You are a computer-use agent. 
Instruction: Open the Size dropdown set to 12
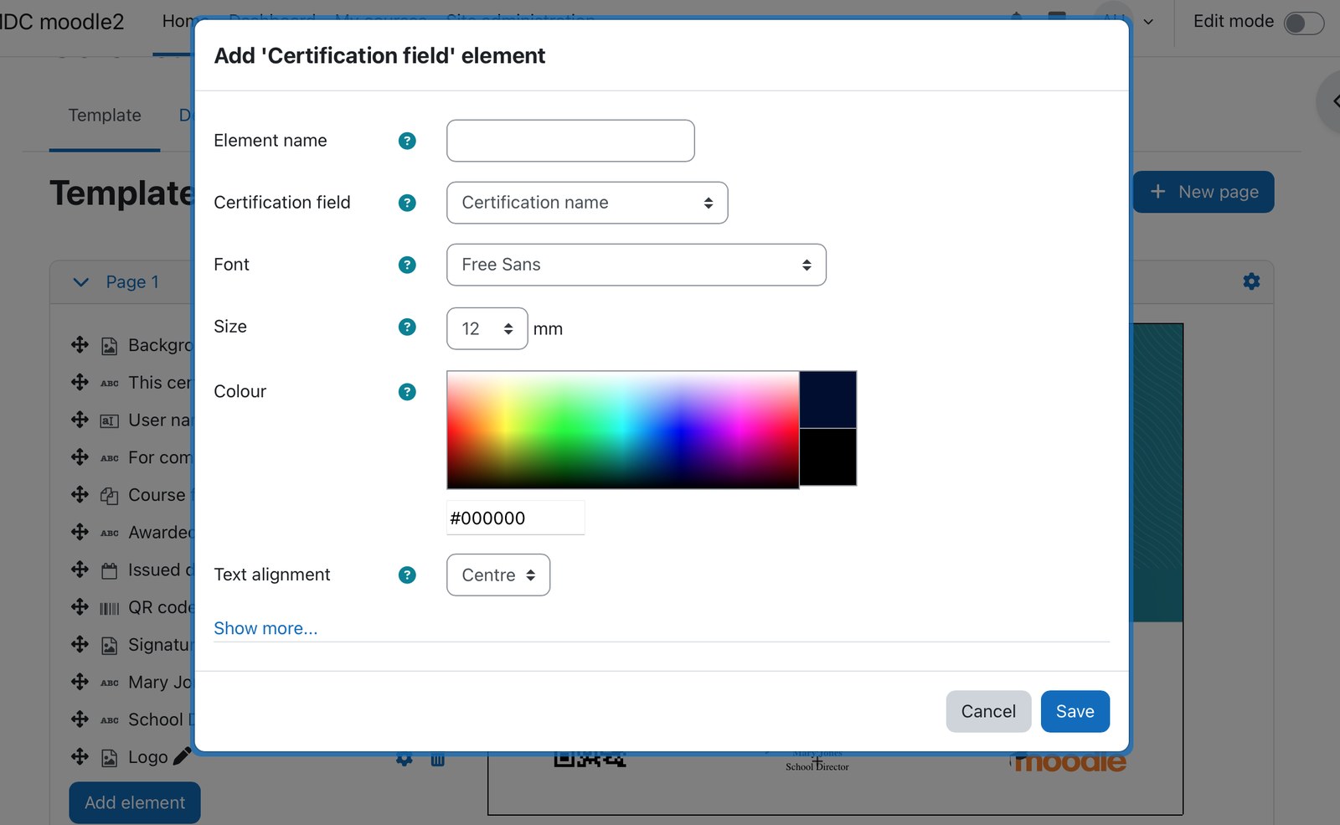click(x=487, y=328)
